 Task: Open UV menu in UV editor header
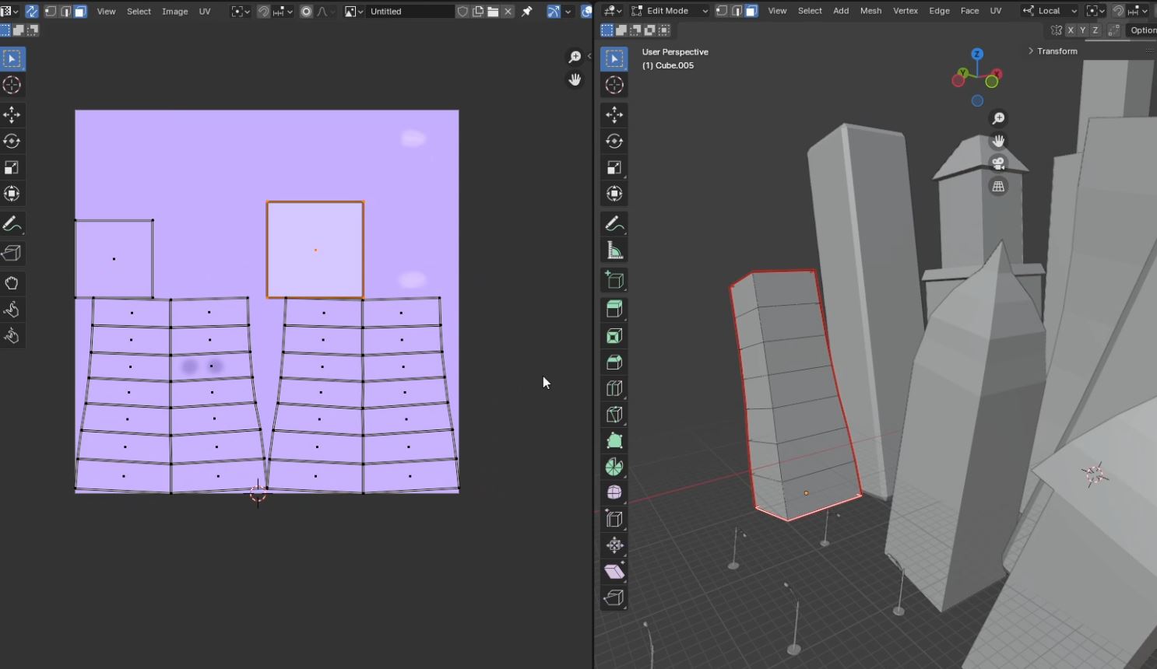tap(205, 12)
